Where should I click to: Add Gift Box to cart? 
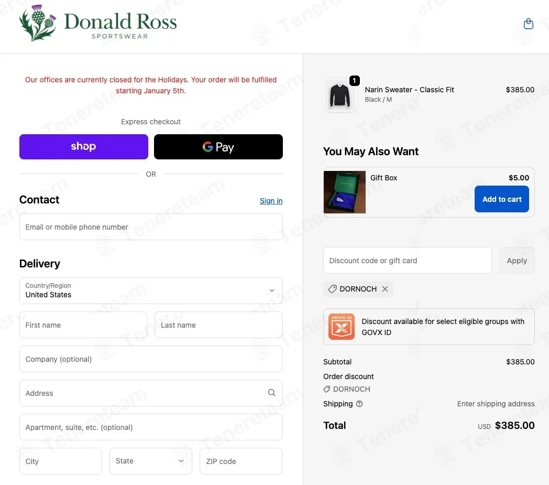point(502,199)
